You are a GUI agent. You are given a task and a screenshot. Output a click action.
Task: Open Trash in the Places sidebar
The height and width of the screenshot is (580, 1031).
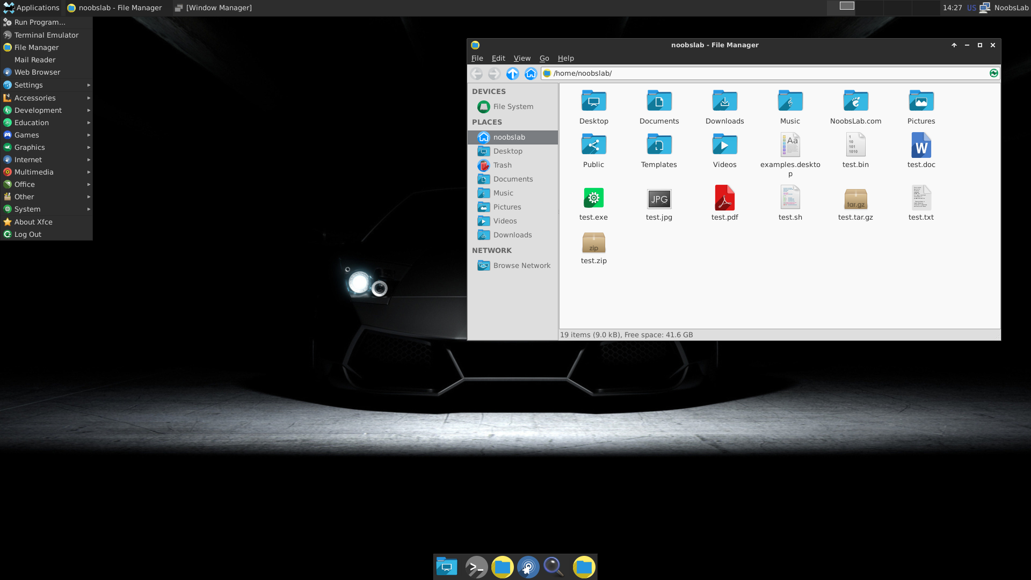pos(512,165)
